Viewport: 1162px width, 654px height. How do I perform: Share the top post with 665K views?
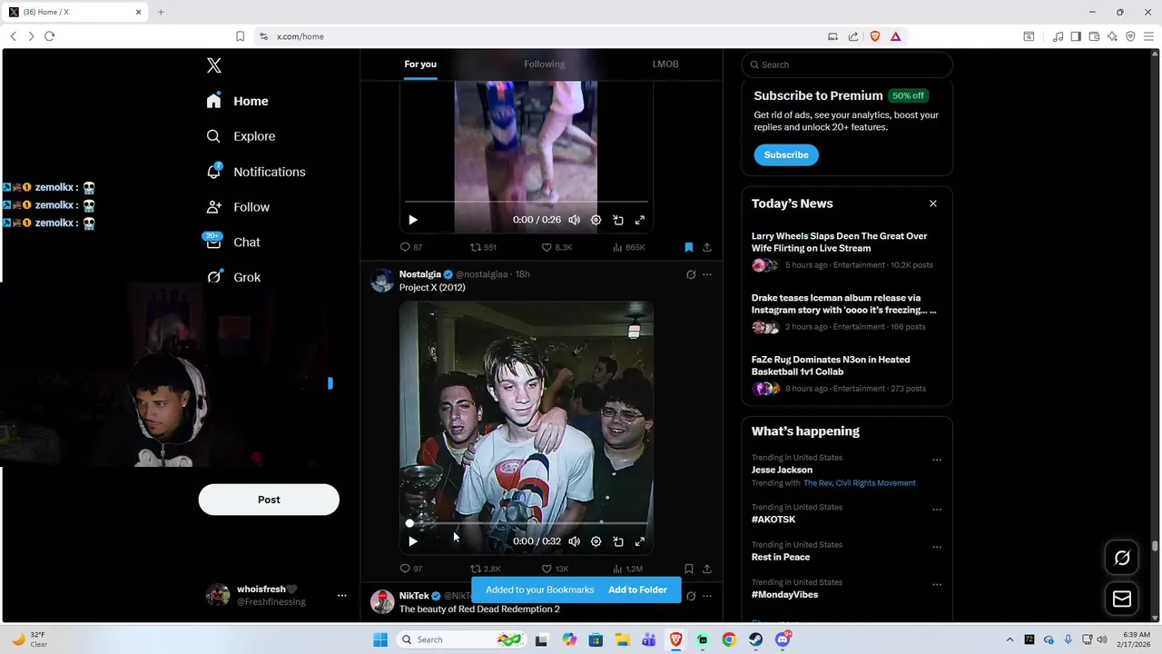tap(707, 247)
